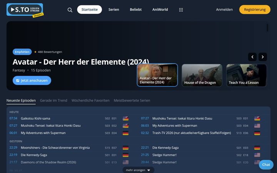277x173 pixels.
Task: Open the Serien nav item
Action: click(x=113, y=10)
